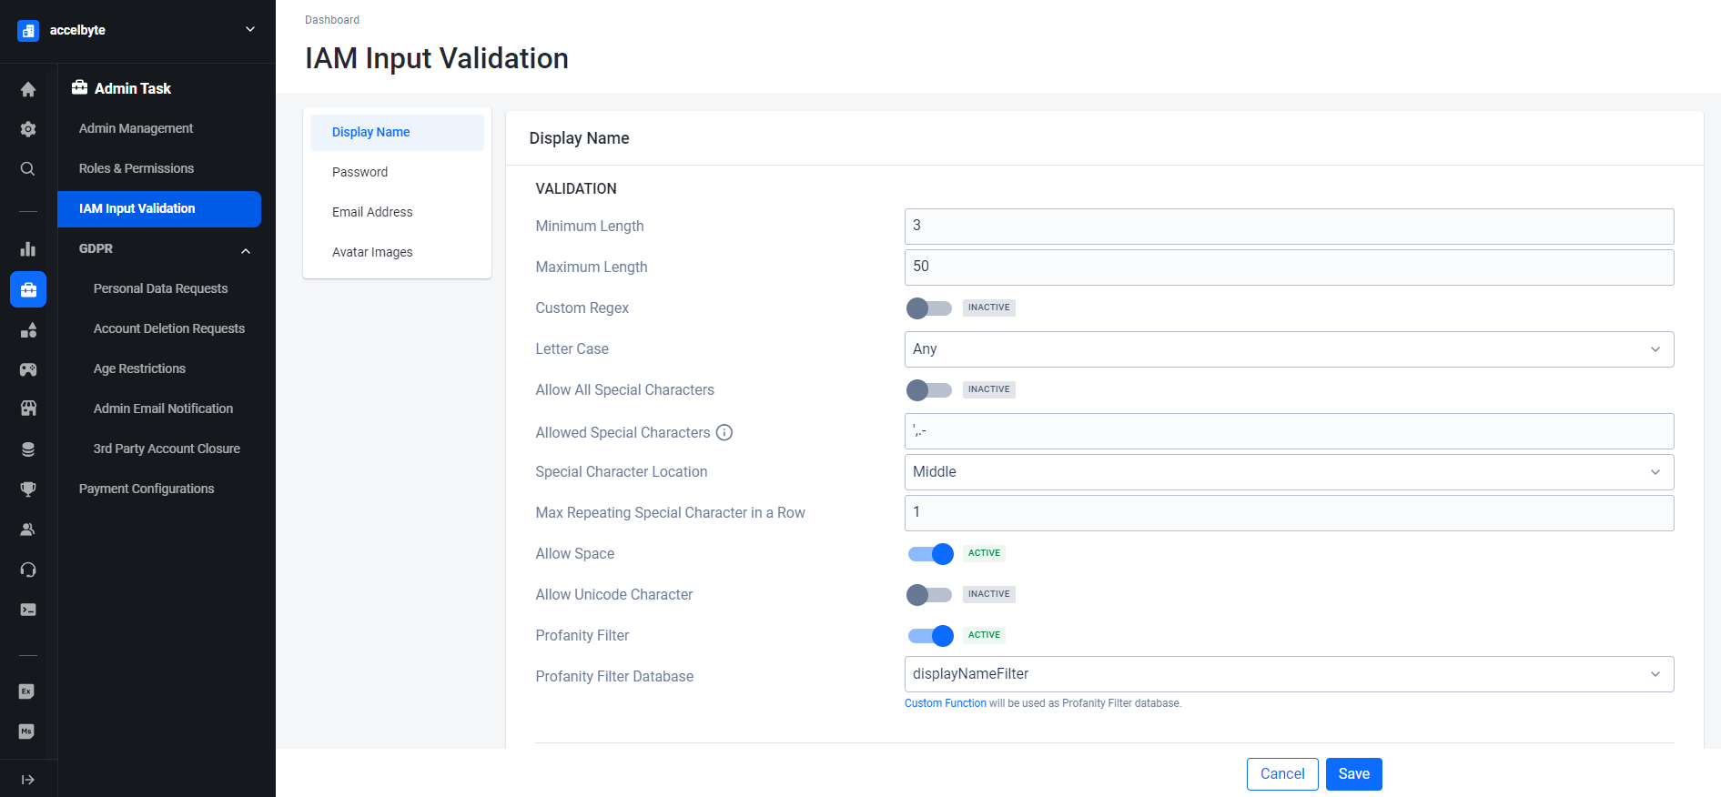The width and height of the screenshot is (1721, 797).
Task: Open Personal Data Requests menu item
Action: pos(159,289)
